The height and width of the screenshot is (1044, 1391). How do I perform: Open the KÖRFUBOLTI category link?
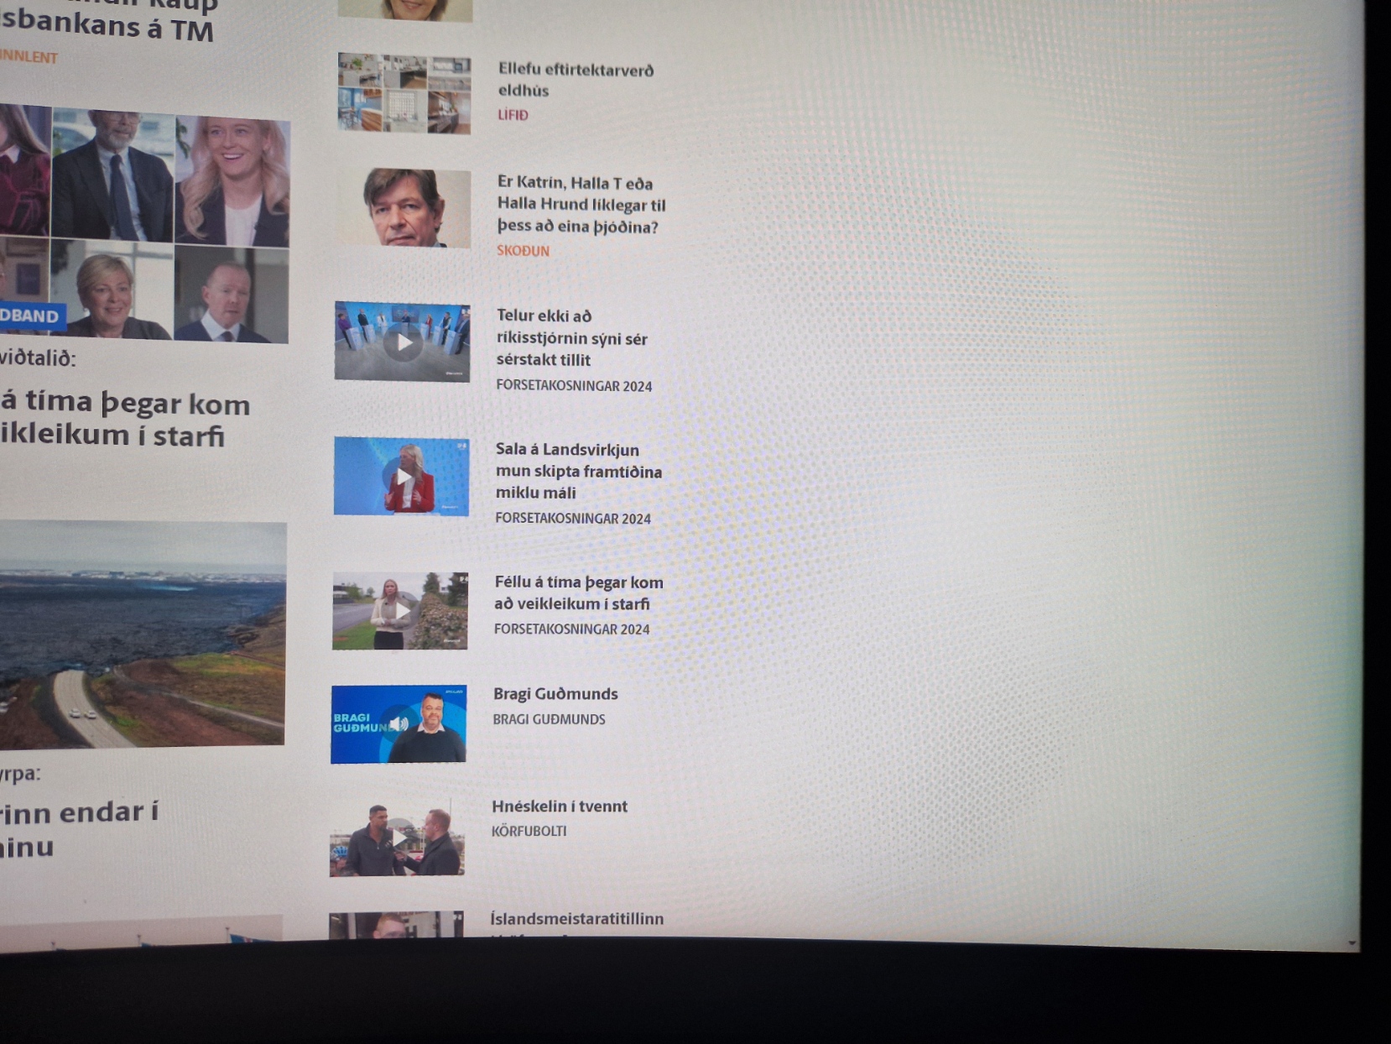[x=529, y=831]
